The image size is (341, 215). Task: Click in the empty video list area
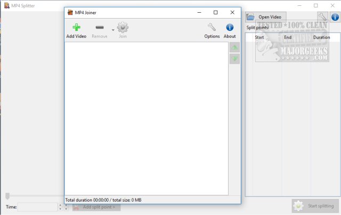coord(147,118)
